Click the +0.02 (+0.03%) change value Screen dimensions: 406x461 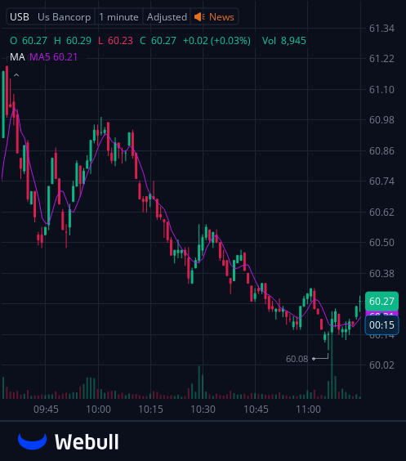tap(216, 41)
